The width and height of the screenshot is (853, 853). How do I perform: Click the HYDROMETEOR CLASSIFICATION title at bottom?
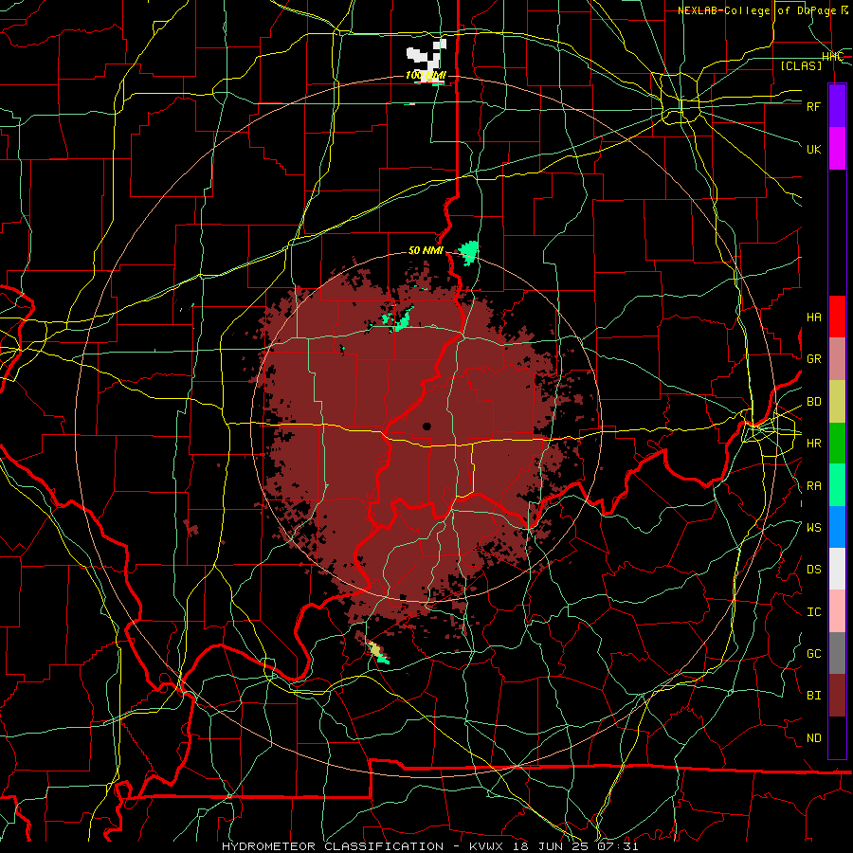[333, 846]
